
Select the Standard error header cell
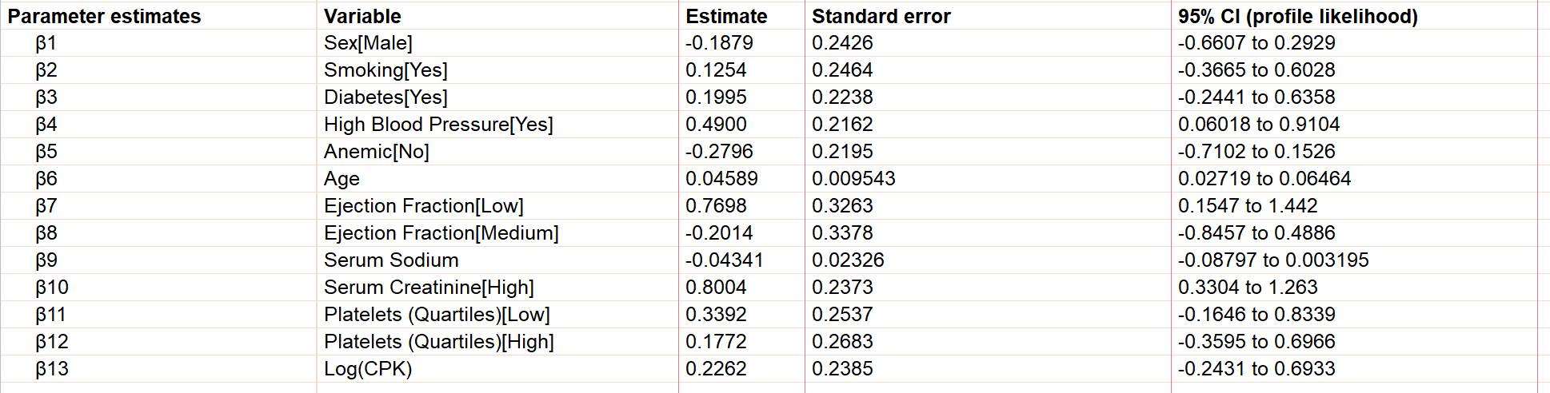click(881, 16)
